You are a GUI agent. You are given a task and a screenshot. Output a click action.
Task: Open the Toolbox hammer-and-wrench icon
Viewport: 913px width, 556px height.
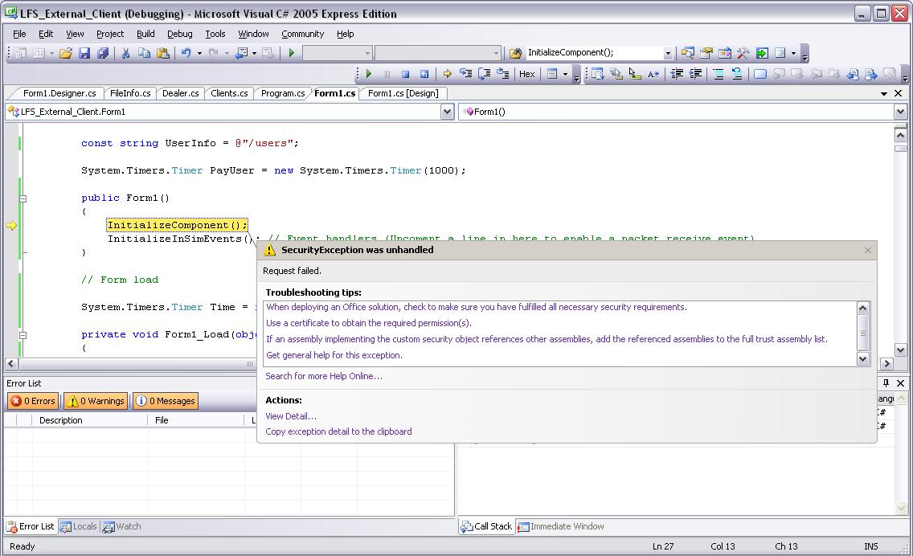coord(743,53)
